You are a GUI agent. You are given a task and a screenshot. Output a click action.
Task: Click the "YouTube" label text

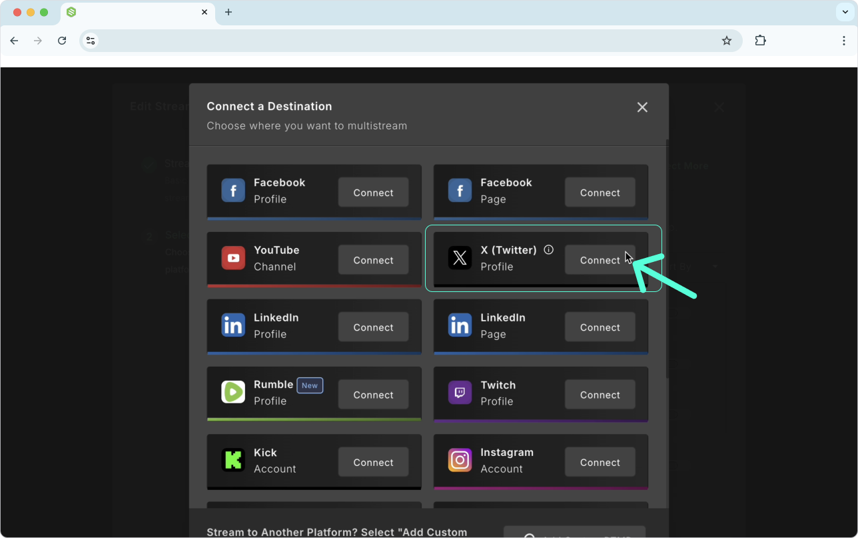click(276, 250)
